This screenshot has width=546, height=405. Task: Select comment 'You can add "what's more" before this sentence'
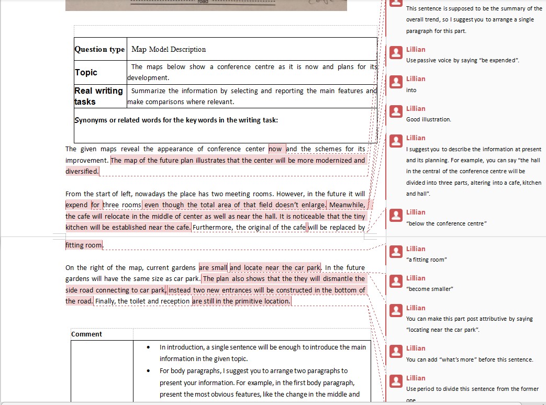point(470,359)
